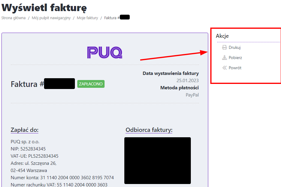
Task: Click the Akcje panel heading
Action: pos(222,36)
